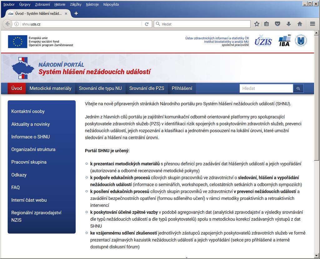The image size is (320, 259).
Task: Click bold text k poskytování účelné zpětné vazby
Action: coord(124,212)
